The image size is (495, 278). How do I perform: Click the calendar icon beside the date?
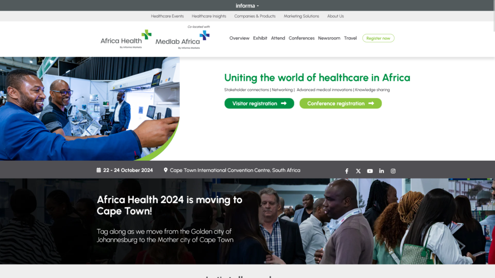click(99, 170)
